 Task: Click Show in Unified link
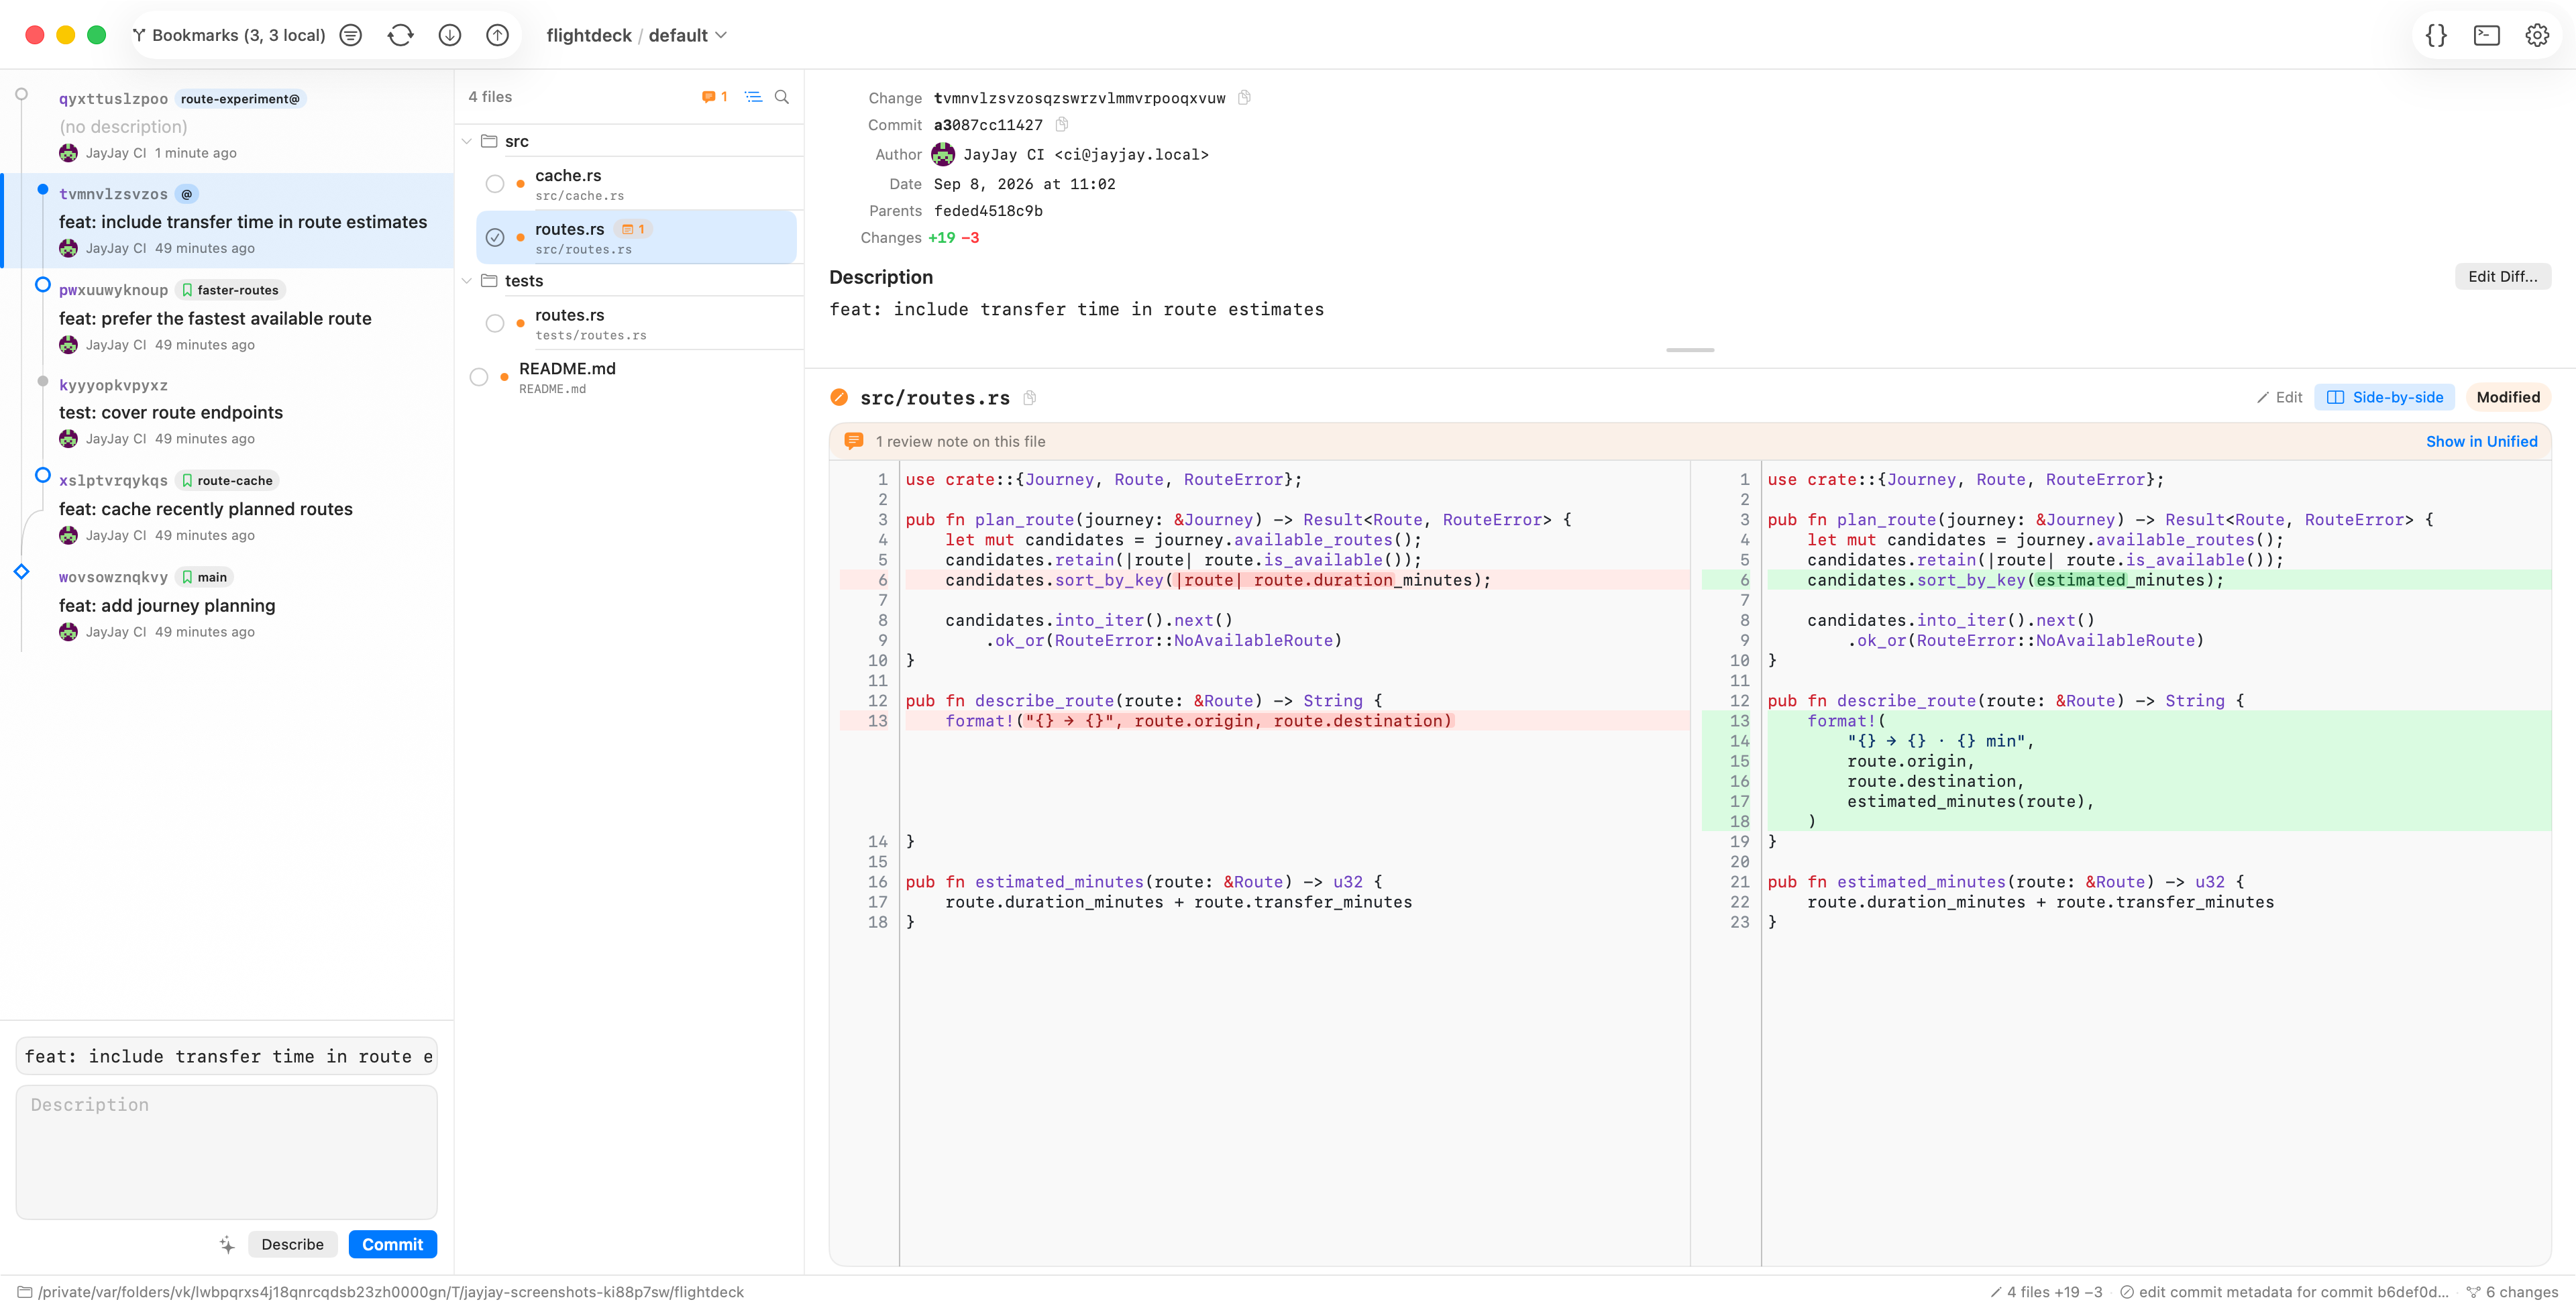pos(2481,442)
